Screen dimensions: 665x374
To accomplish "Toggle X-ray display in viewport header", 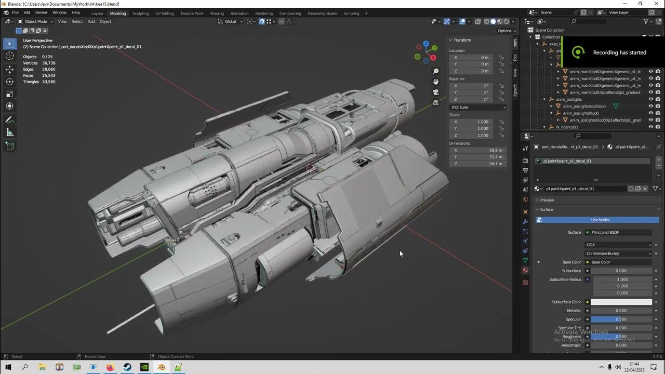I will pos(477,21).
